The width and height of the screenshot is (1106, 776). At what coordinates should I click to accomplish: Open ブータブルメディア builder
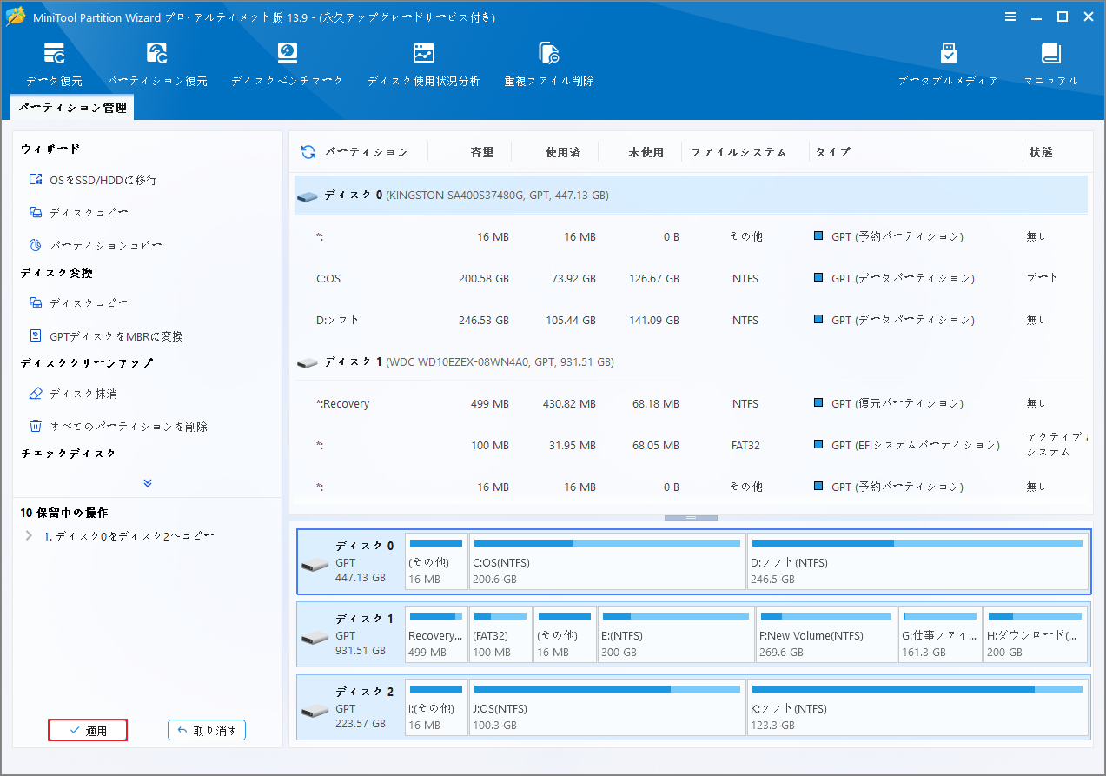[948, 63]
